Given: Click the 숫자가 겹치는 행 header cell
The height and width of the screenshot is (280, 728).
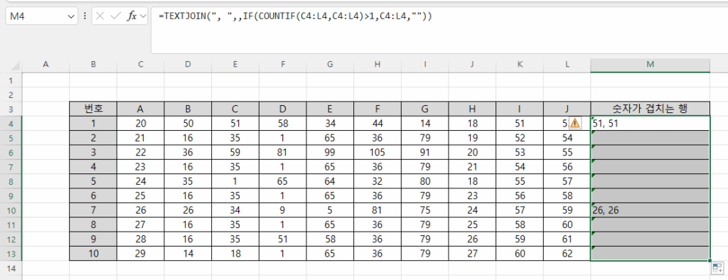Looking at the screenshot, I should 650,109.
